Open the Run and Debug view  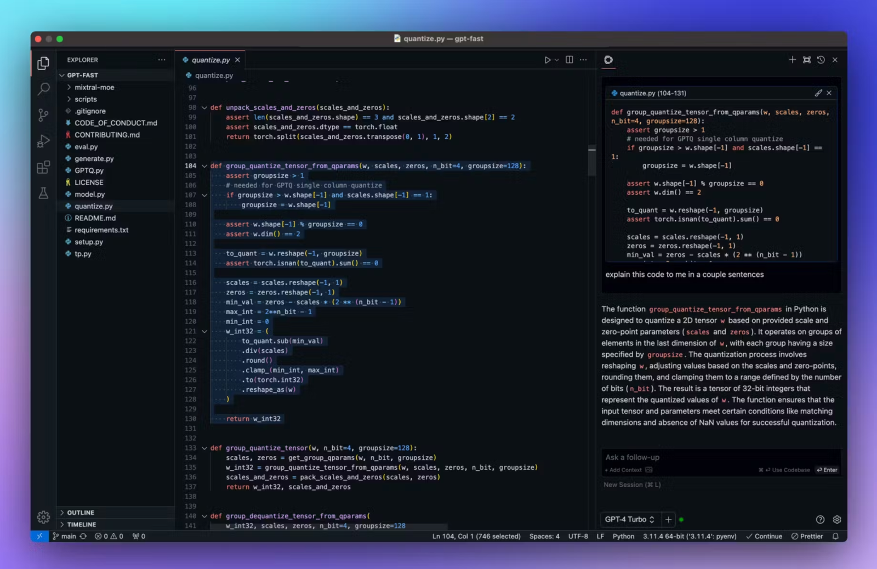pyautogui.click(x=43, y=141)
